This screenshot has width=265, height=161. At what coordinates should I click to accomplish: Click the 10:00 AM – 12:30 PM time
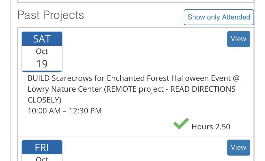coord(64,111)
